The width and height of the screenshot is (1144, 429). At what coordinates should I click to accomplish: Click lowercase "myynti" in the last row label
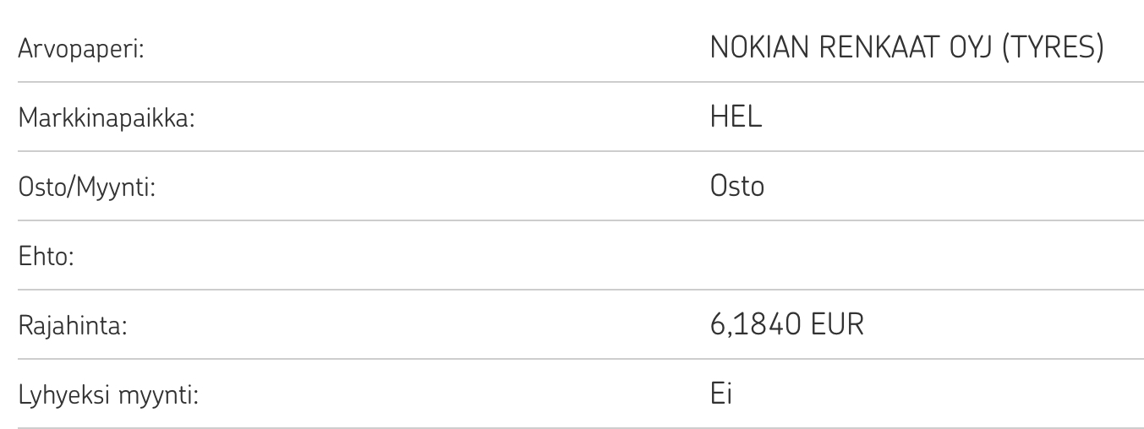157,394
